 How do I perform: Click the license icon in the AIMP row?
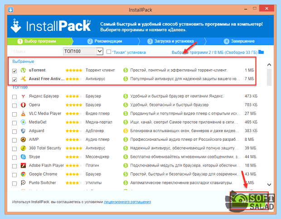click(x=126, y=139)
